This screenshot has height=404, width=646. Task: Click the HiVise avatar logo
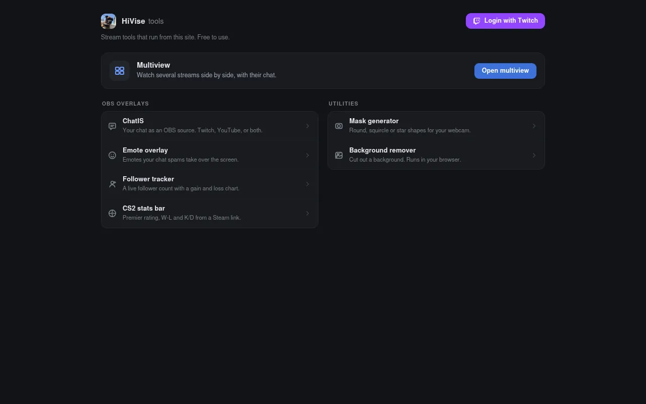point(109,21)
